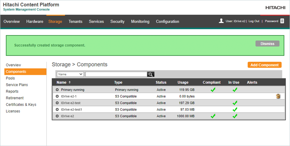The height and width of the screenshot is (146, 290).
Task: Go to the Monitoring menu
Action: 140,22
